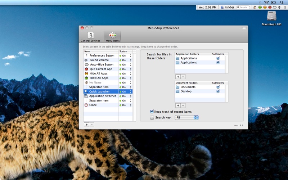This screenshot has width=288, height=180.
Task: Select the Menu Items tab
Action: point(113,37)
